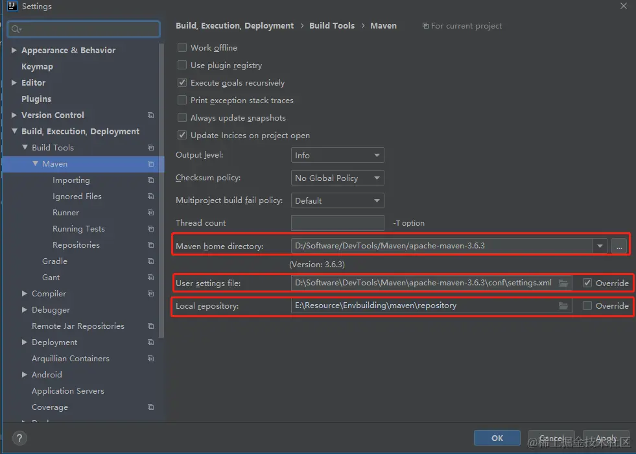Click the project-level icon beside Coverage
The image size is (636, 454).
[x=151, y=407]
